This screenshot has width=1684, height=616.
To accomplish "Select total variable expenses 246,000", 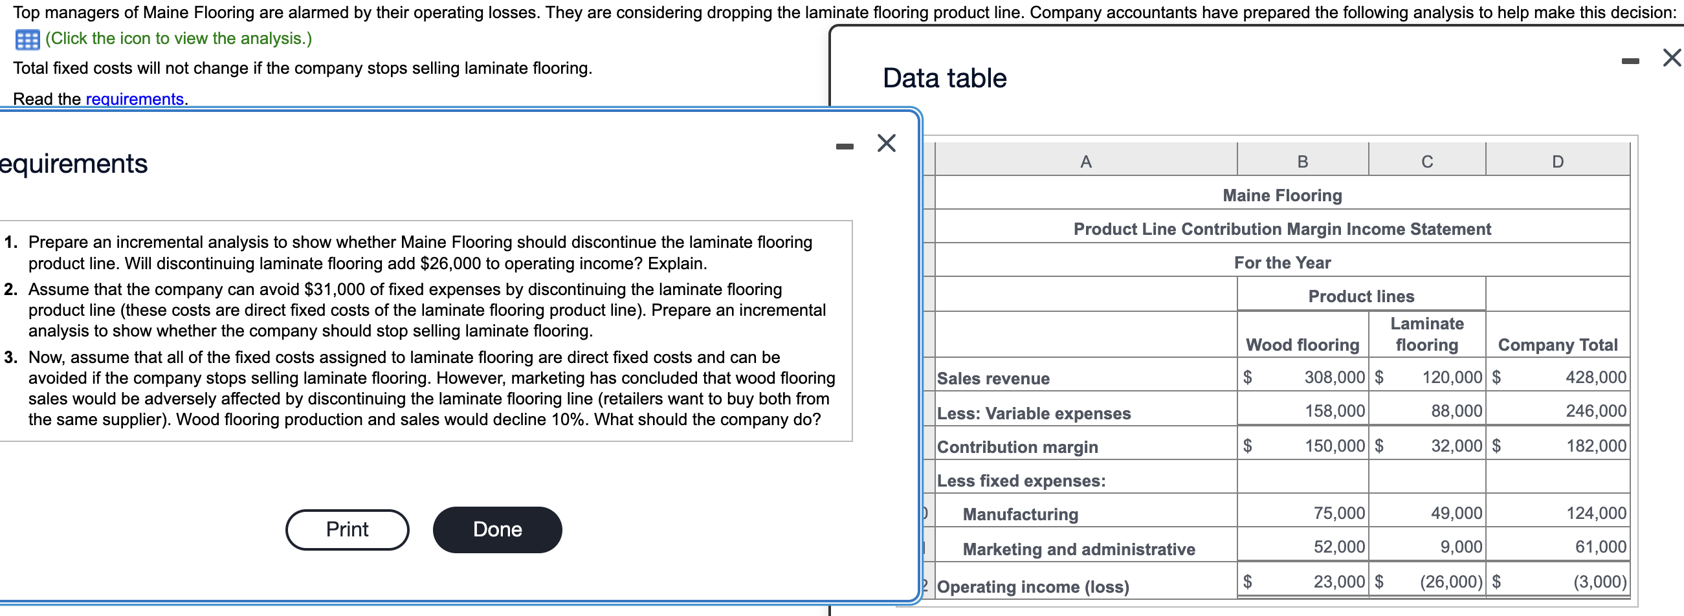I will point(1596,410).
